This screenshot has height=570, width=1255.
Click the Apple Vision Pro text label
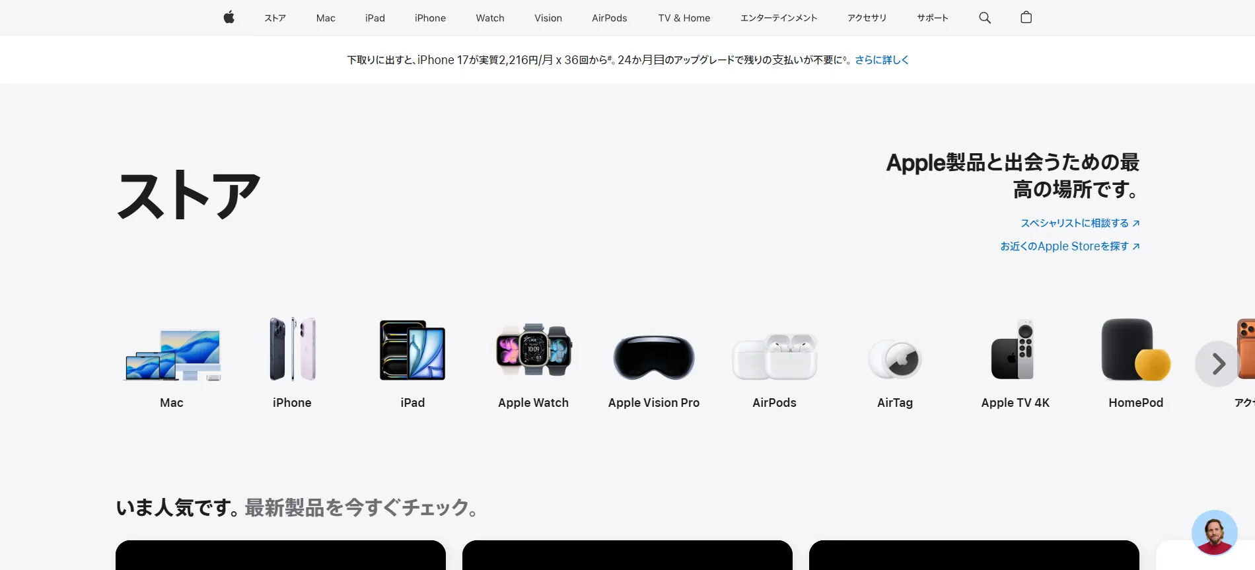click(654, 403)
